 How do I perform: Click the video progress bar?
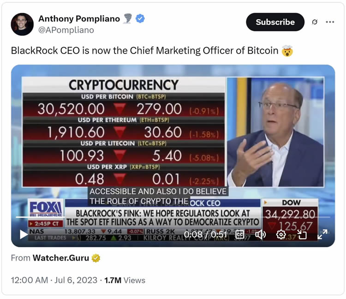point(173,217)
